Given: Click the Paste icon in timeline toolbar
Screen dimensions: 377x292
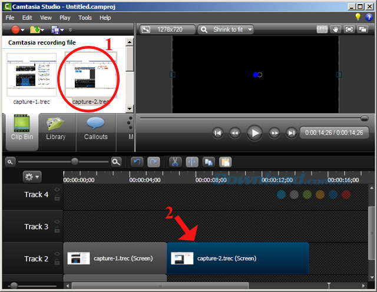Looking at the screenshot, I should coord(224,161).
